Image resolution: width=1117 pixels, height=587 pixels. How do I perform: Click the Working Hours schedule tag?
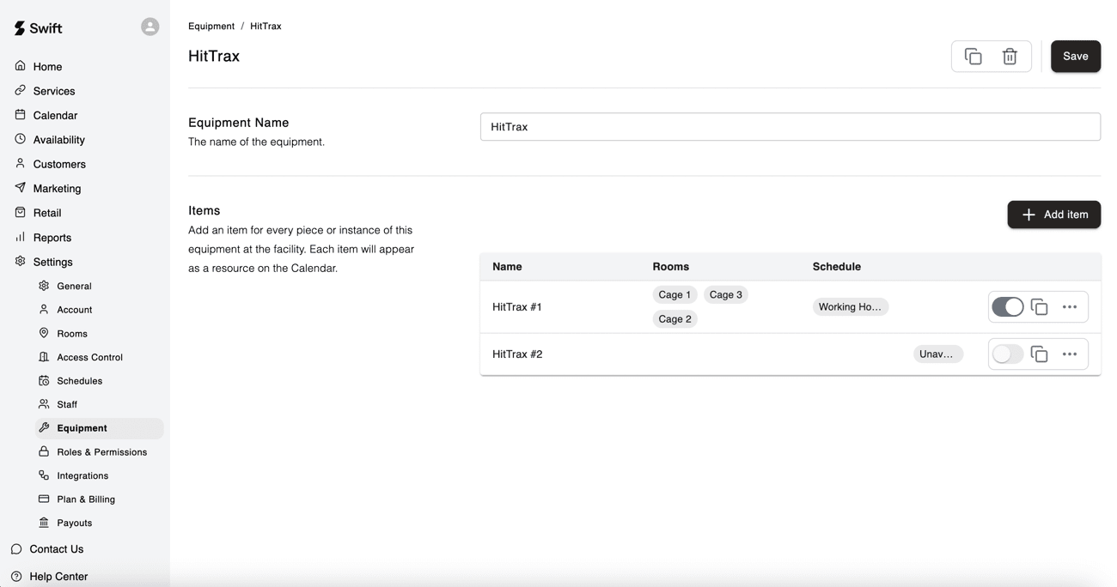[x=850, y=306]
